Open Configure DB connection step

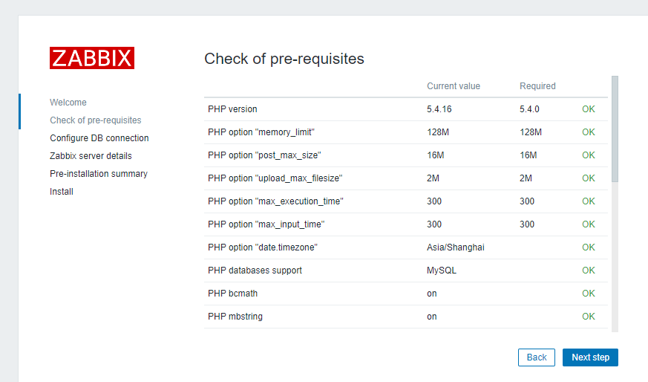click(99, 138)
